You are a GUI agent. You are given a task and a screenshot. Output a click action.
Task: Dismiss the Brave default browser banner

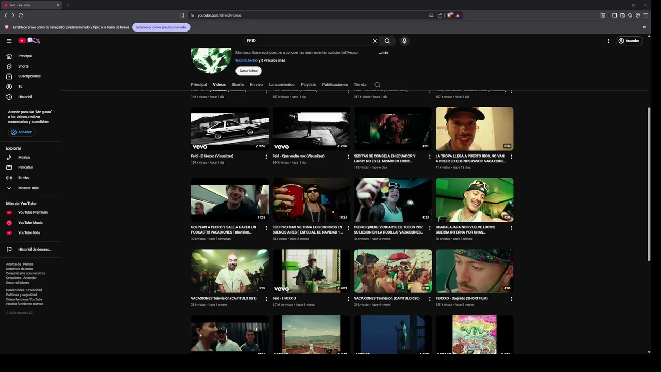(x=644, y=27)
